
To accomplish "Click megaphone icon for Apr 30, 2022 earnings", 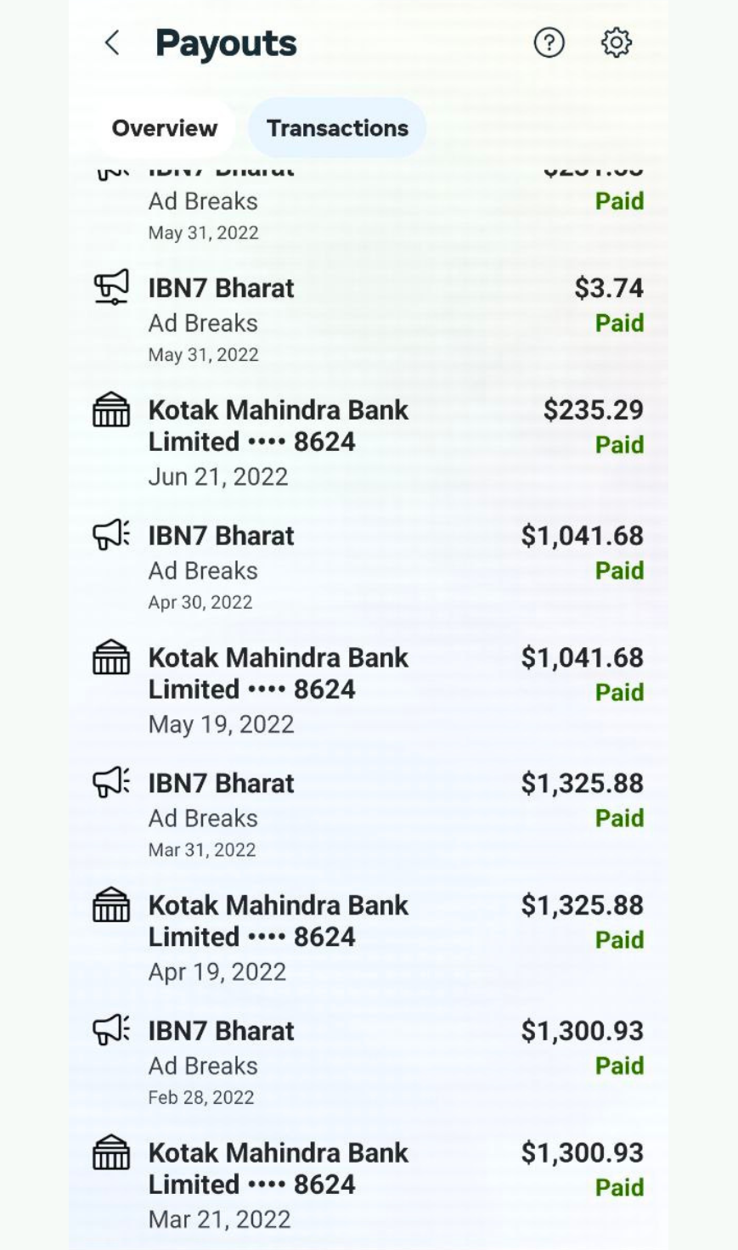I will (x=111, y=535).
